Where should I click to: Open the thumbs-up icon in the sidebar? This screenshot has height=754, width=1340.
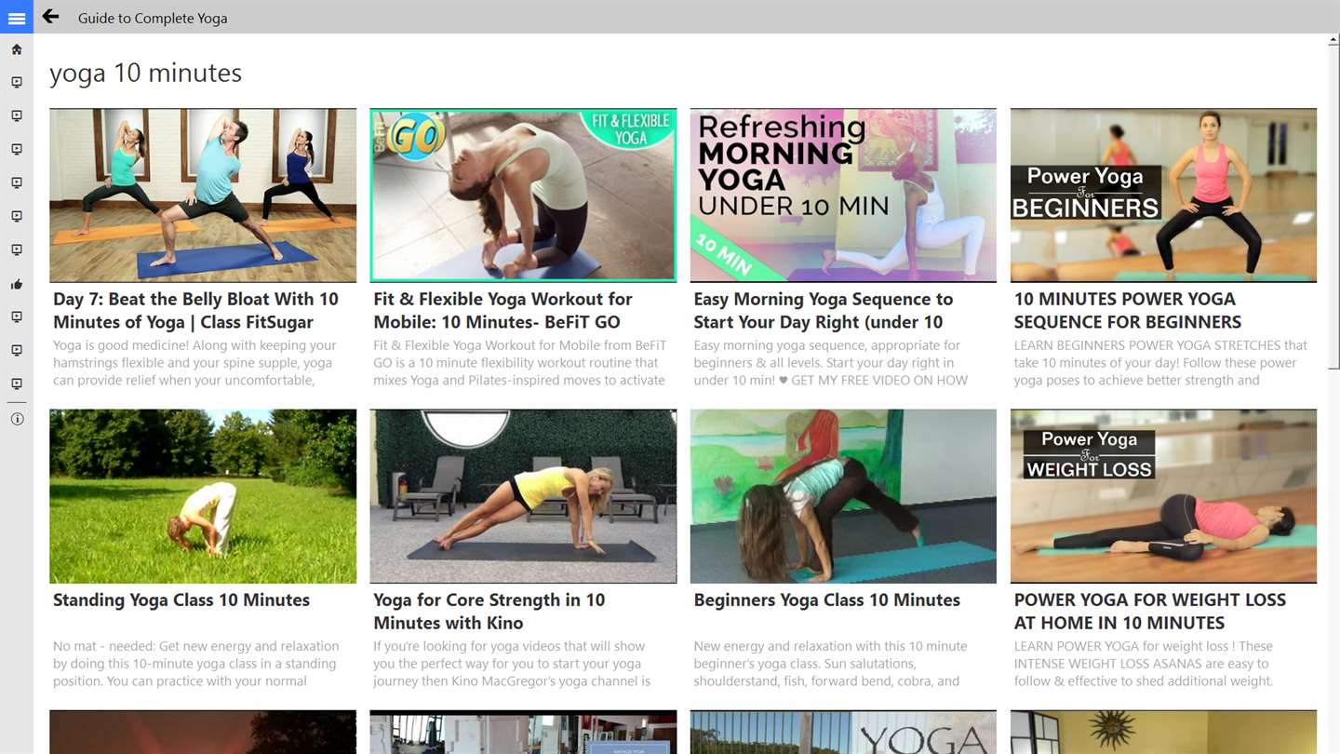tap(17, 284)
